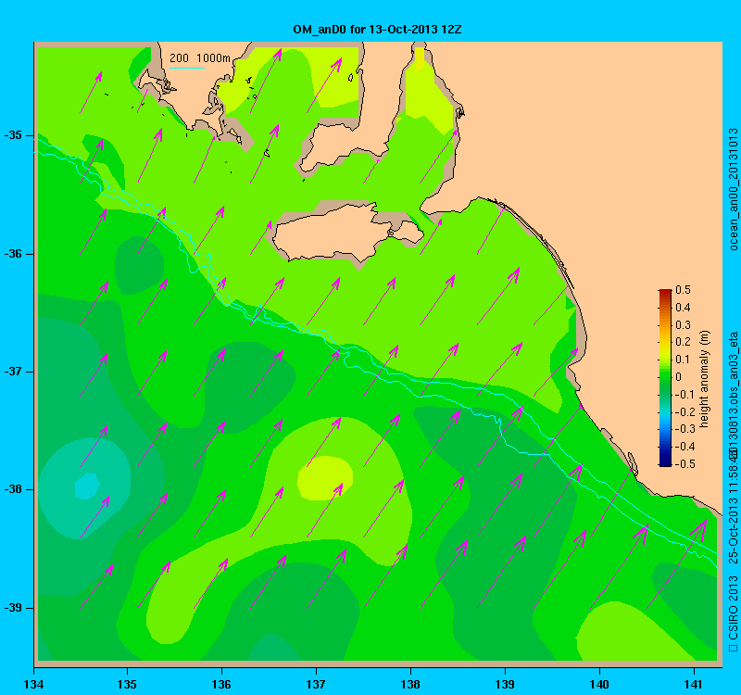Image resolution: width=741 pixels, height=695 pixels.
Task: Click the -0.5 label on color scale
Action: click(x=684, y=464)
